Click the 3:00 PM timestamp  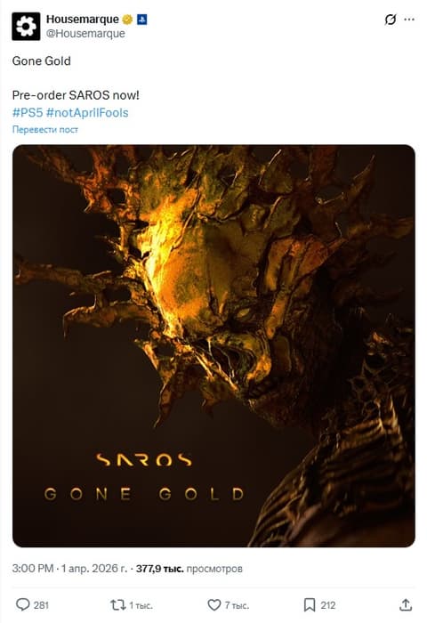[33, 569]
